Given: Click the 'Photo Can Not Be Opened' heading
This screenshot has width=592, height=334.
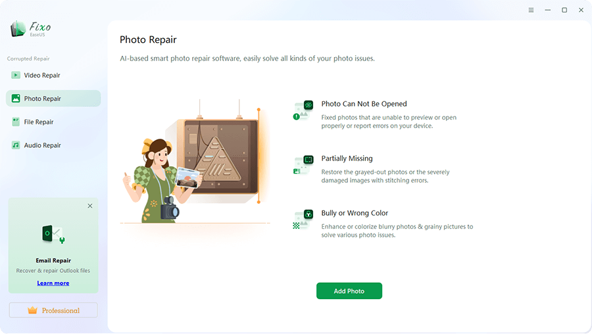Looking at the screenshot, I should click(364, 104).
